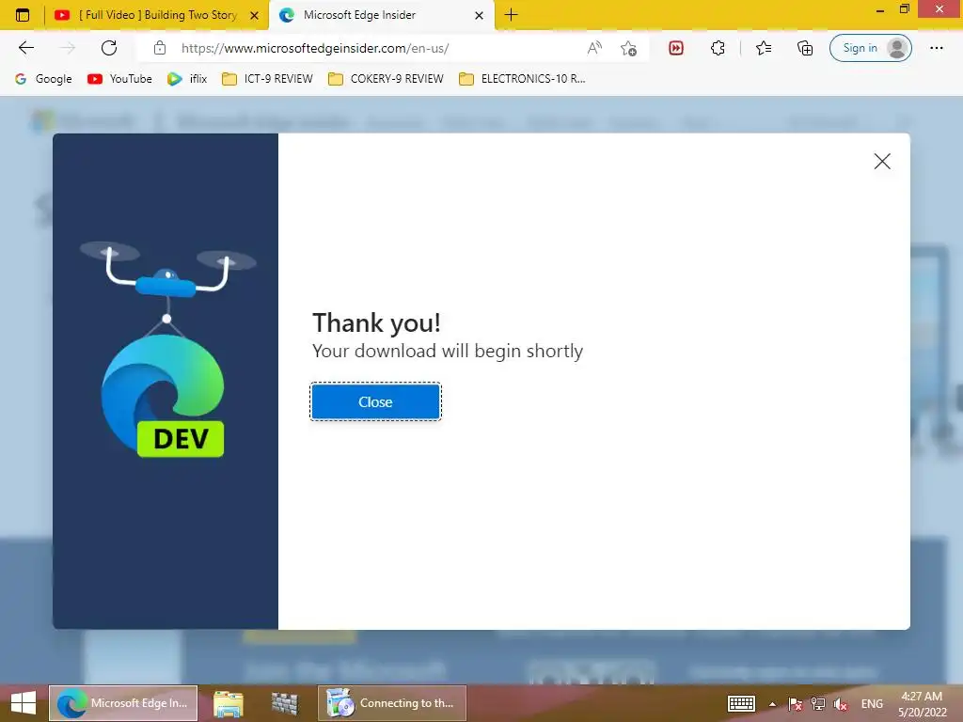Open the Google bookmark

[43, 79]
